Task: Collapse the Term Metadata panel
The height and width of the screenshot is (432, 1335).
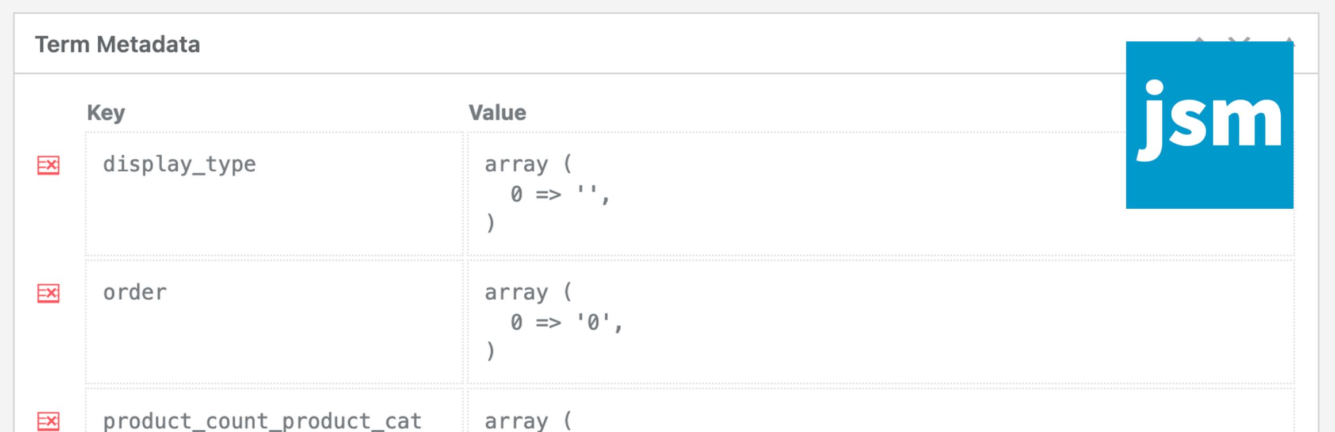Action: click(1290, 39)
